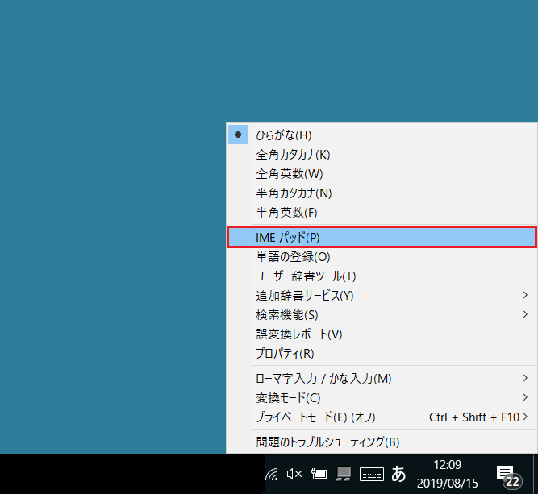
Task: Expand 変換モード(C) submenu
Action: coord(382,397)
